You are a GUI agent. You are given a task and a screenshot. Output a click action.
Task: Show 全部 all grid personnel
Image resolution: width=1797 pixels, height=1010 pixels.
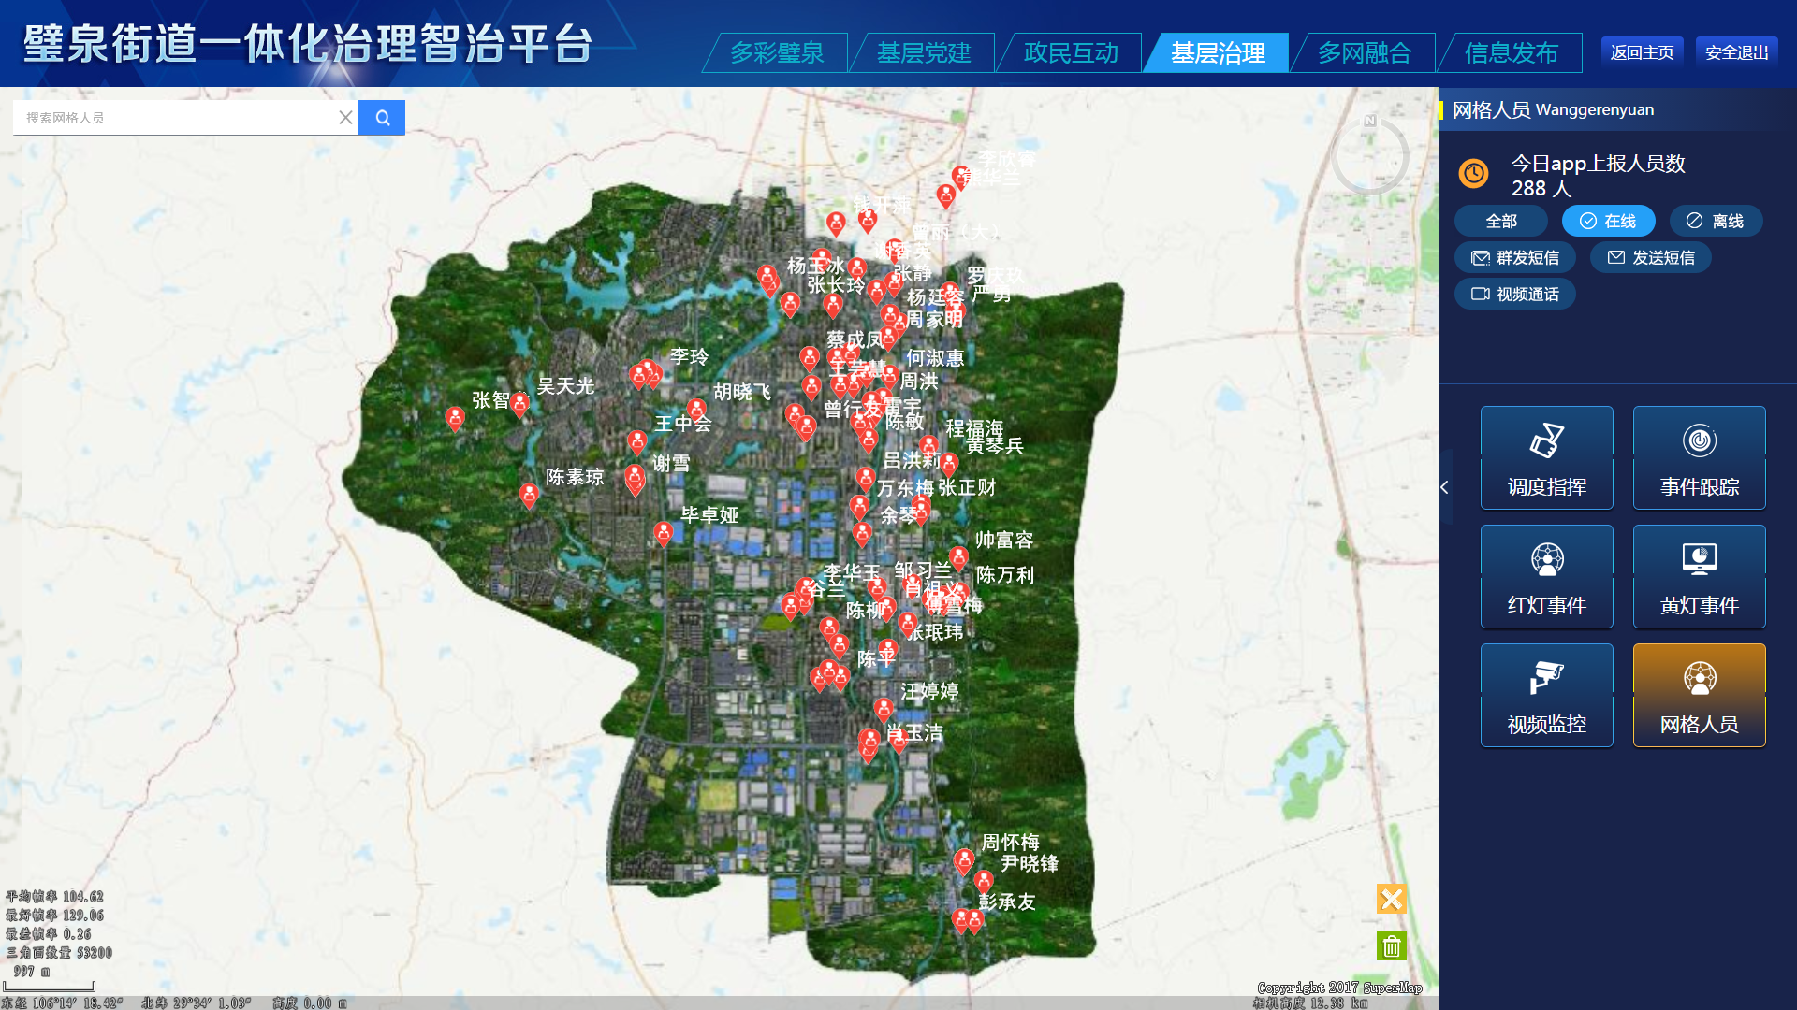coord(1500,222)
